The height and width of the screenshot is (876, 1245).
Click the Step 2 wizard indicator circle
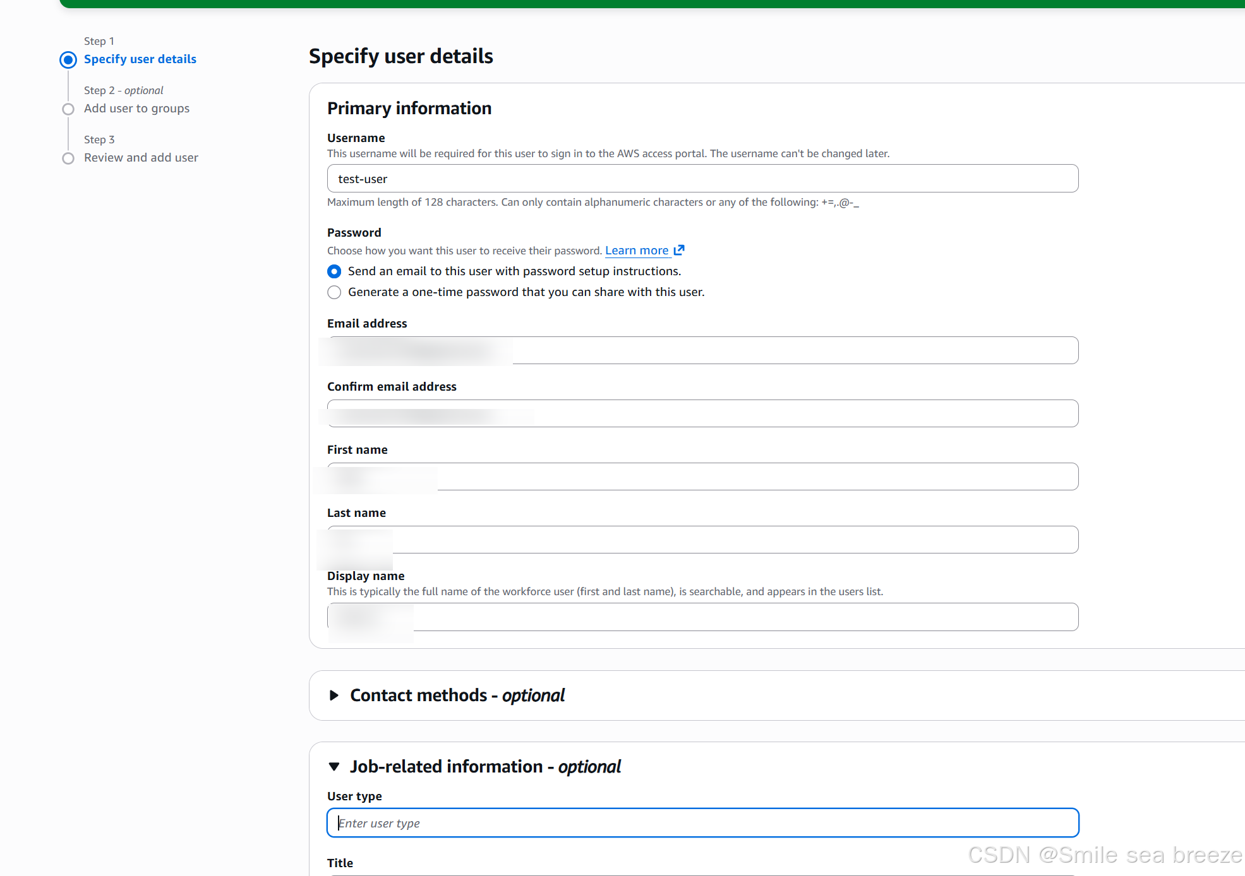(68, 109)
